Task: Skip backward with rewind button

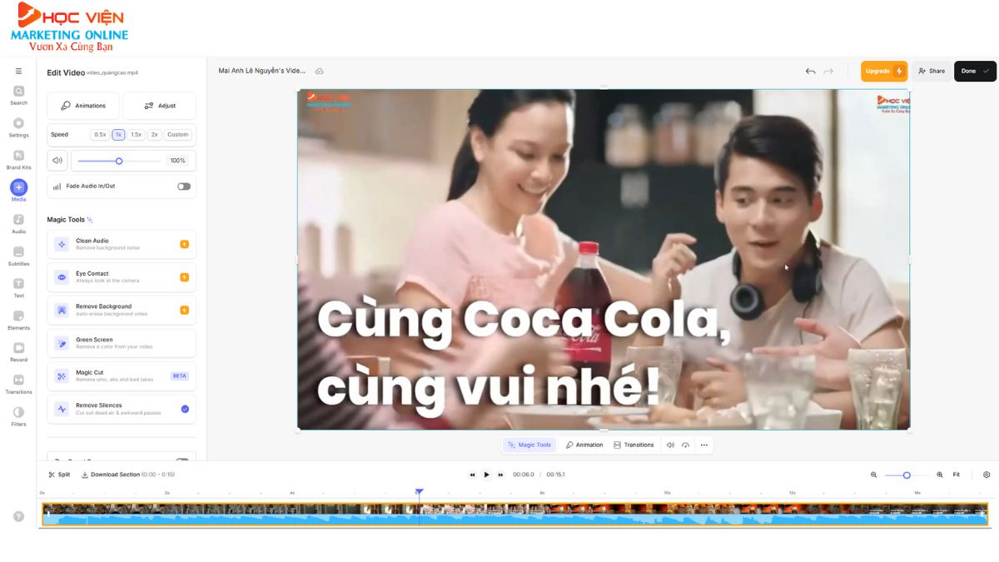Action: (472, 475)
